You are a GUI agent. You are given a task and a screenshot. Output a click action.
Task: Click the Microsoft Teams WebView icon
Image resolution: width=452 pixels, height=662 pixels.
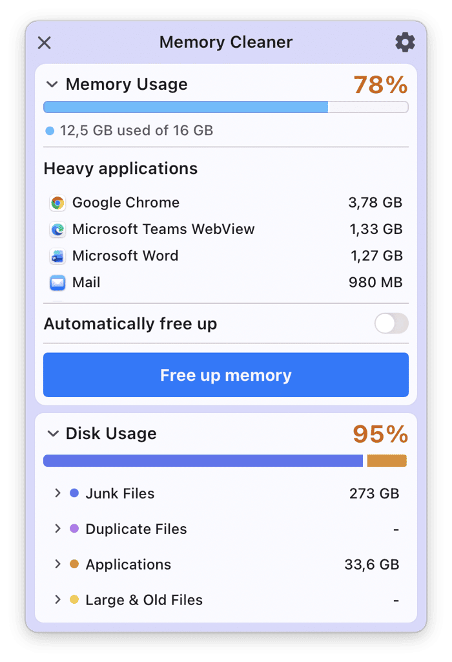tap(58, 230)
